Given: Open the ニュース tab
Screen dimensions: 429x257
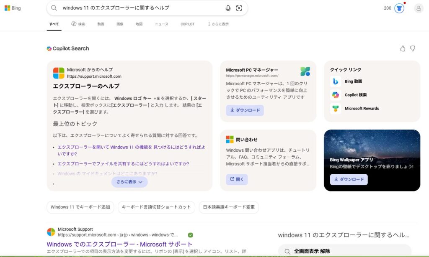Looking at the screenshot, I should (162, 24).
